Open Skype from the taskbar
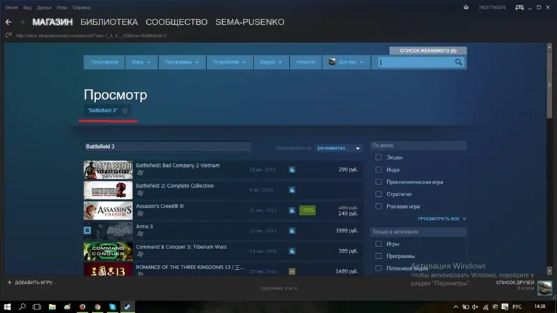The height and width of the screenshot is (313, 557). pyautogui.click(x=113, y=307)
